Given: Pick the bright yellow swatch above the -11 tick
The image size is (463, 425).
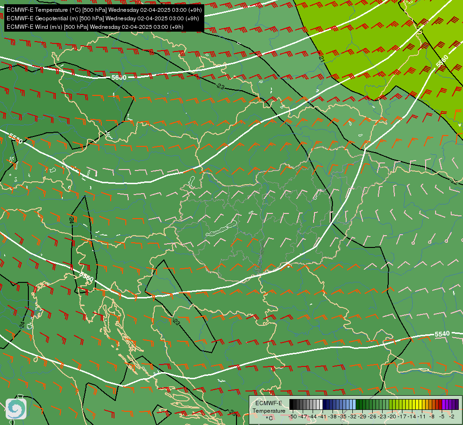Looking at the screenshot, I should (420, 404).
